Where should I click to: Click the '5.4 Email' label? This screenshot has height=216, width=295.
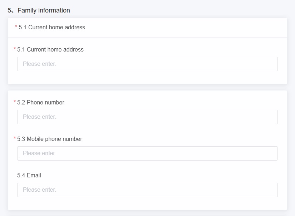[x=29, y=175]
